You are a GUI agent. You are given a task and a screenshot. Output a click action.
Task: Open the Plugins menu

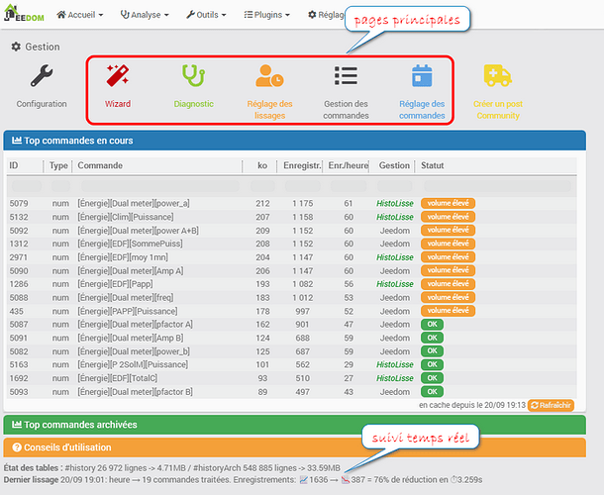267,16
